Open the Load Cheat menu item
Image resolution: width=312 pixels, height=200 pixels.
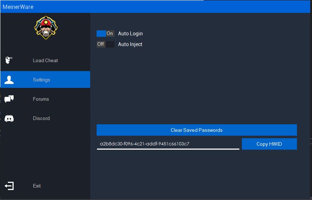coord(45,60)
